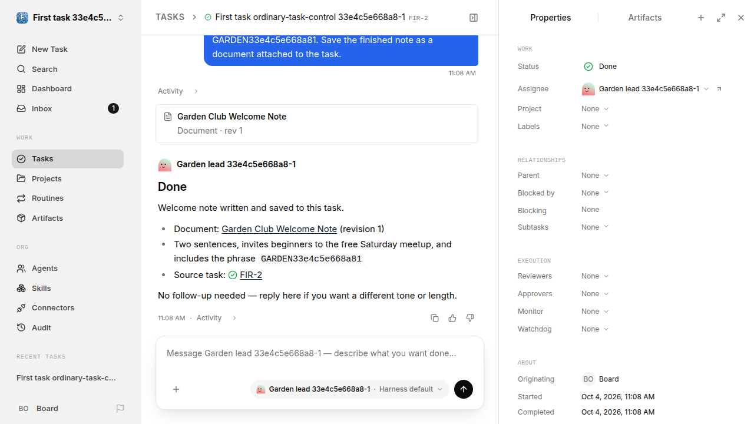Send the message with the arrow button
This screenshot has width=754, height=424.
click(x=464, y=389)
